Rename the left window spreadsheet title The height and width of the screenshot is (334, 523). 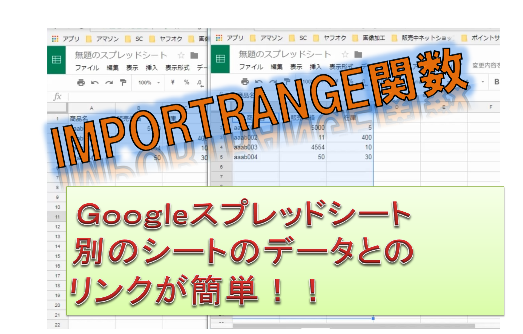121,55
